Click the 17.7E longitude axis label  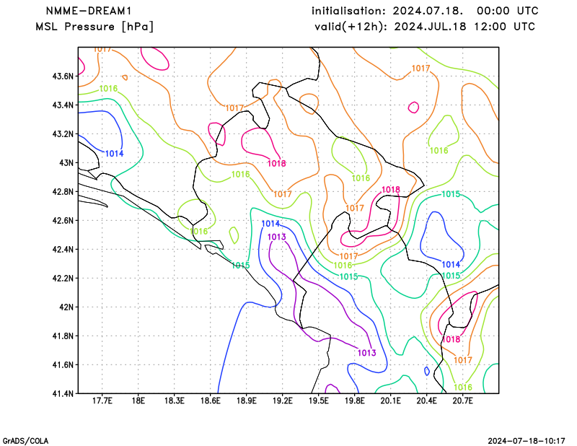tap(102, 401)
